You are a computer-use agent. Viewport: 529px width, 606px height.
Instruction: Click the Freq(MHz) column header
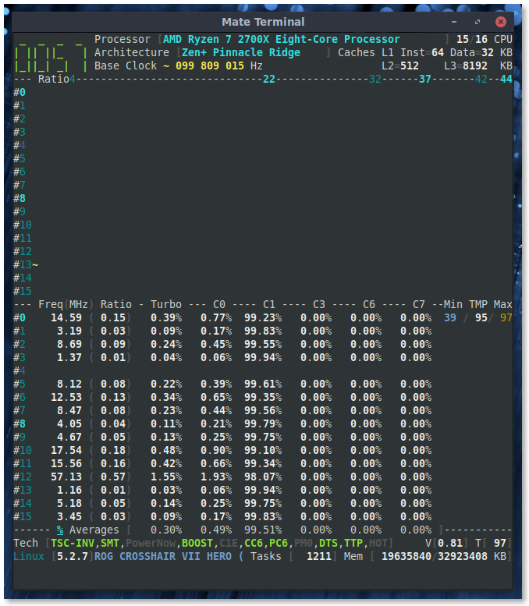[66, 304]
